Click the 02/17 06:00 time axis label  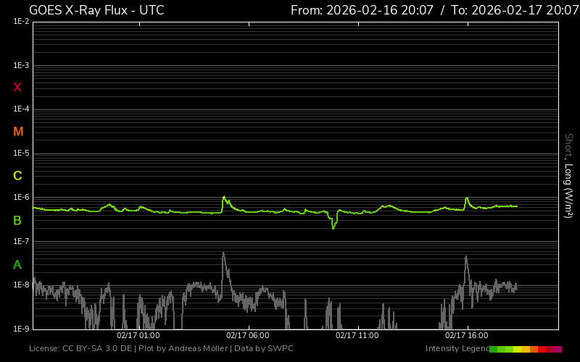click(247, 335)
